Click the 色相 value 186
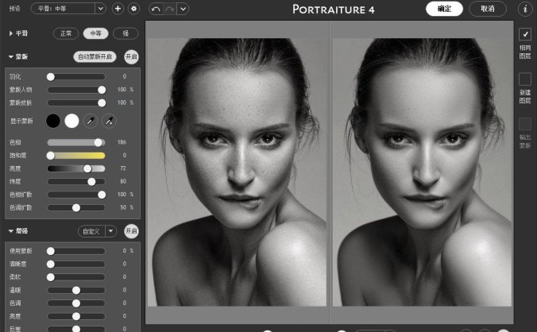The image size is (537, 332). click(122, 142)
